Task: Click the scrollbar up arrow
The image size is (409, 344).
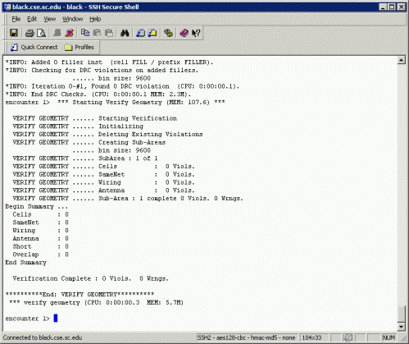Action: click(401, 60)
